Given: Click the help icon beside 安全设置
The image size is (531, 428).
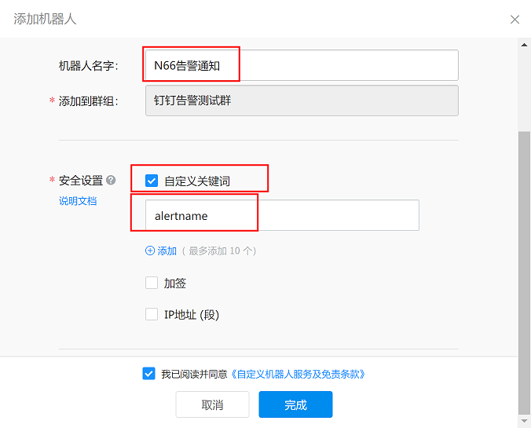Looking at the screenshot, I should [x=111, y=180].
